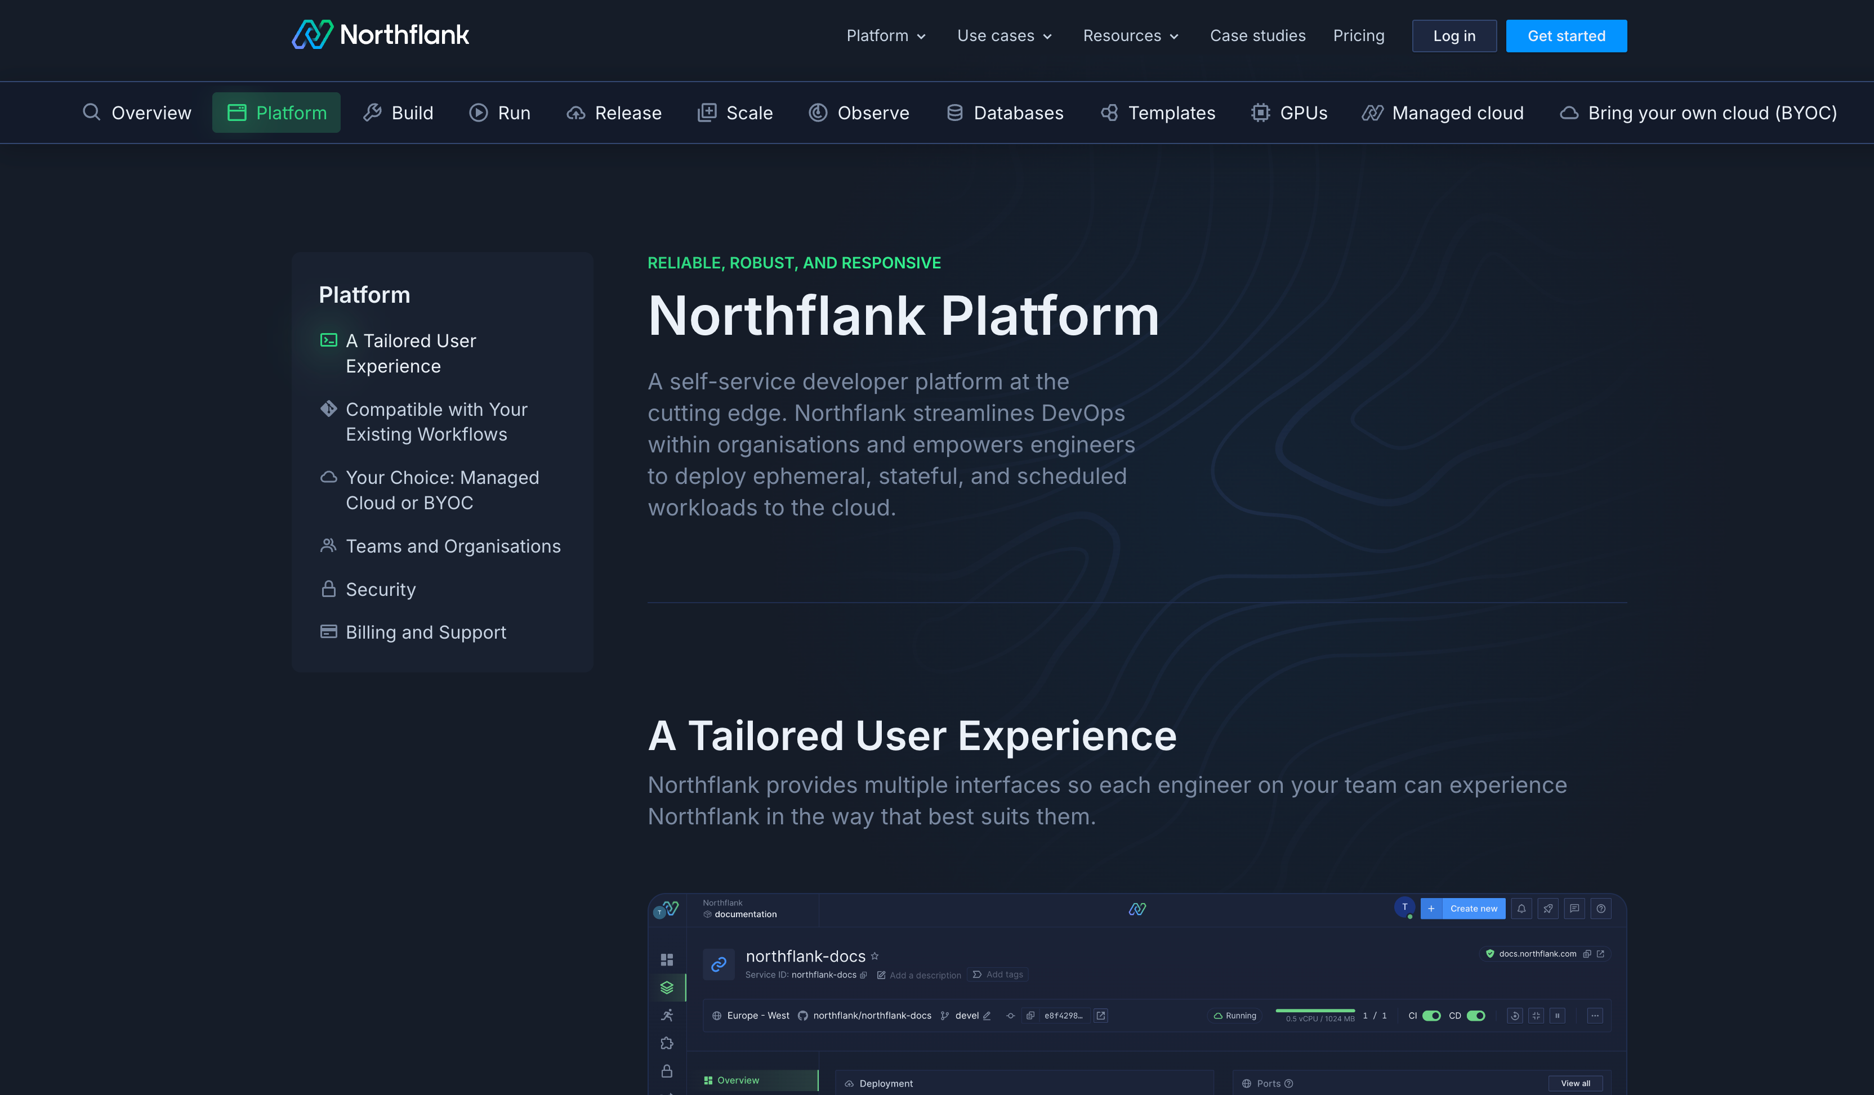Expand the Resources dropdown menu

tap(1130, 35)
